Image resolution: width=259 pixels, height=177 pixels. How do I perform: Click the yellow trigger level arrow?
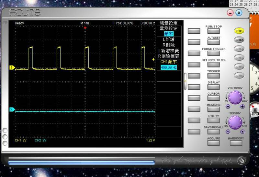pyautogui.click(x=154, y=59)
